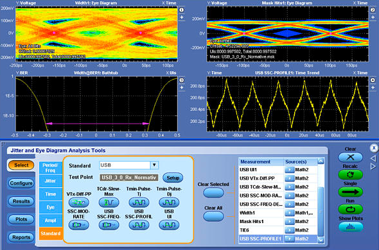Zoom in on Mask Hits1 plot plus
Viewport: 379px width, 250px height.
point(373,17)
